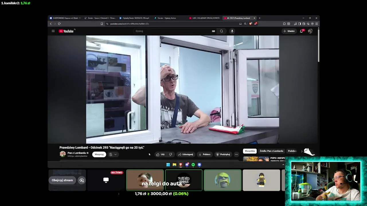Click the YouTube logo home link
This screenshot has width=367, height=206.
point(67,31)
